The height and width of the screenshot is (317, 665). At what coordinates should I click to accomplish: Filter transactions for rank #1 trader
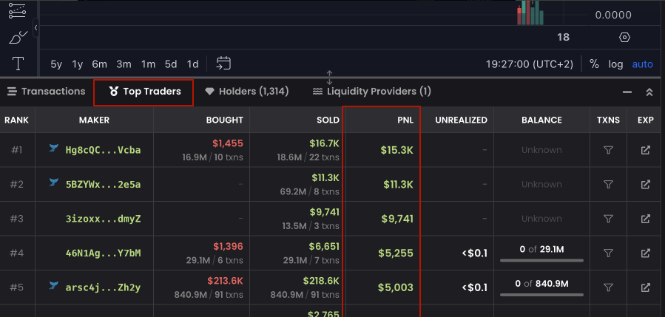[x=608, y=150]
